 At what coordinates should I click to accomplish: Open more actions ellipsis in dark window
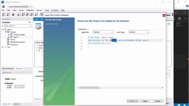coord(185,19)
